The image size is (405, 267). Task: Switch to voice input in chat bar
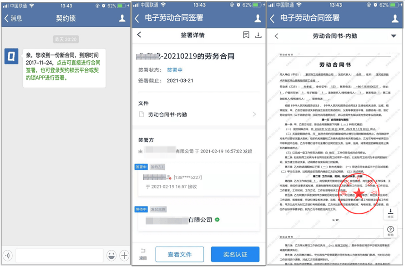coord(8,255)
